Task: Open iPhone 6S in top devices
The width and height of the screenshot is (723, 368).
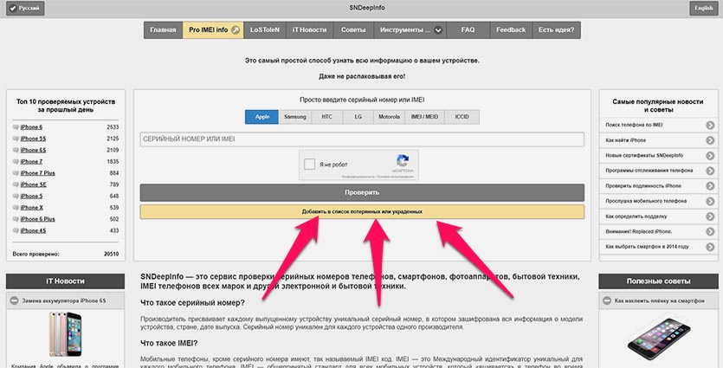Action: 33,150
